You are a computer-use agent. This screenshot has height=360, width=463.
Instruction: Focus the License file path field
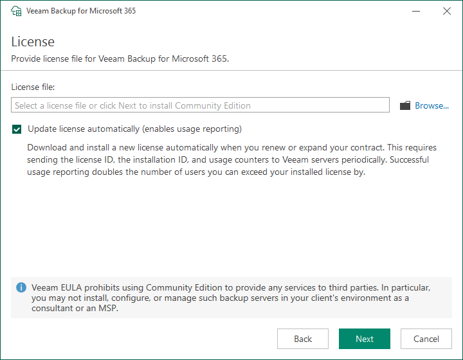click(x=200, y=105)
